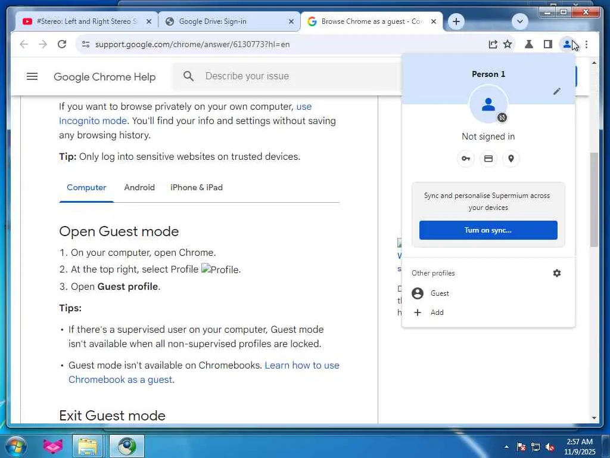Open muted volume tray icon
This screenshot has height=458, width=610.
click(x=550, y=447)
